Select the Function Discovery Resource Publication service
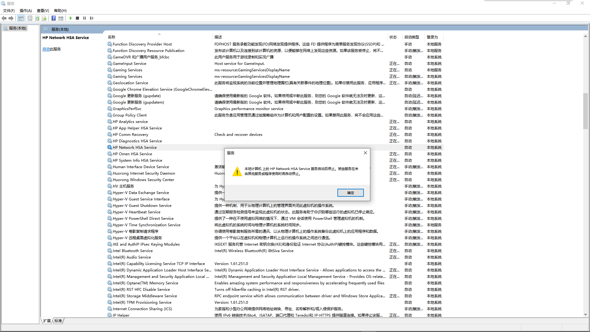The width and height of the screenshot is (590, 332). pos(275,50)
